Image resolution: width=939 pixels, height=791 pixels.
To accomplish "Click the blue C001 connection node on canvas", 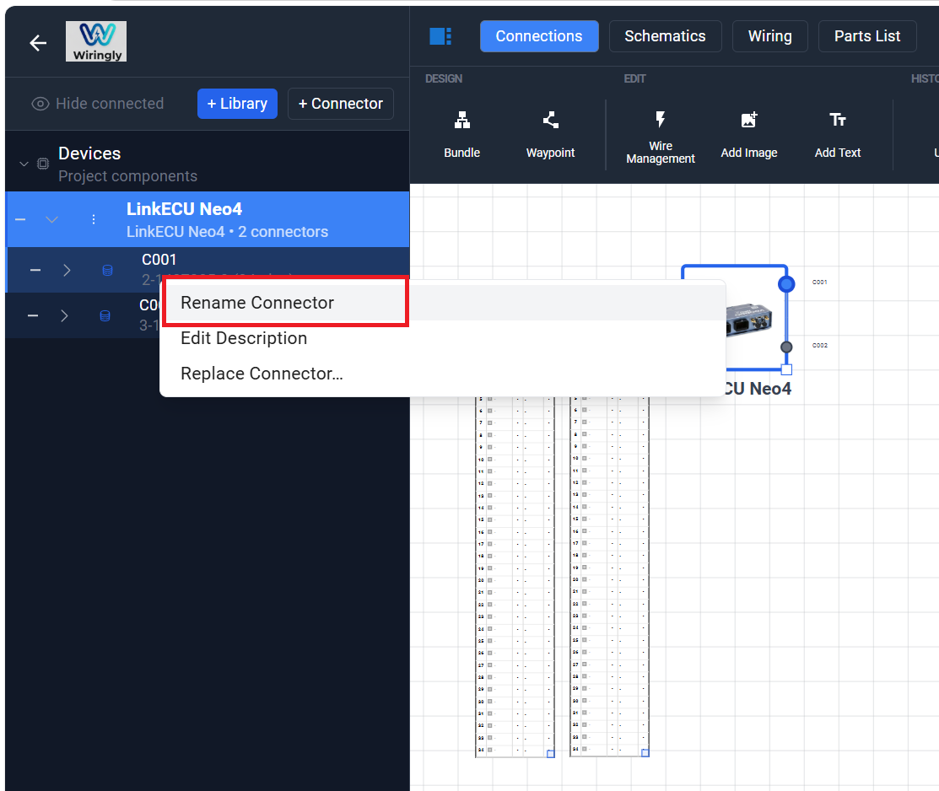I will click(786, 284).
